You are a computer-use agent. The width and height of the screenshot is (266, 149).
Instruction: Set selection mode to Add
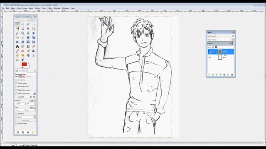(x=24, y=77)
